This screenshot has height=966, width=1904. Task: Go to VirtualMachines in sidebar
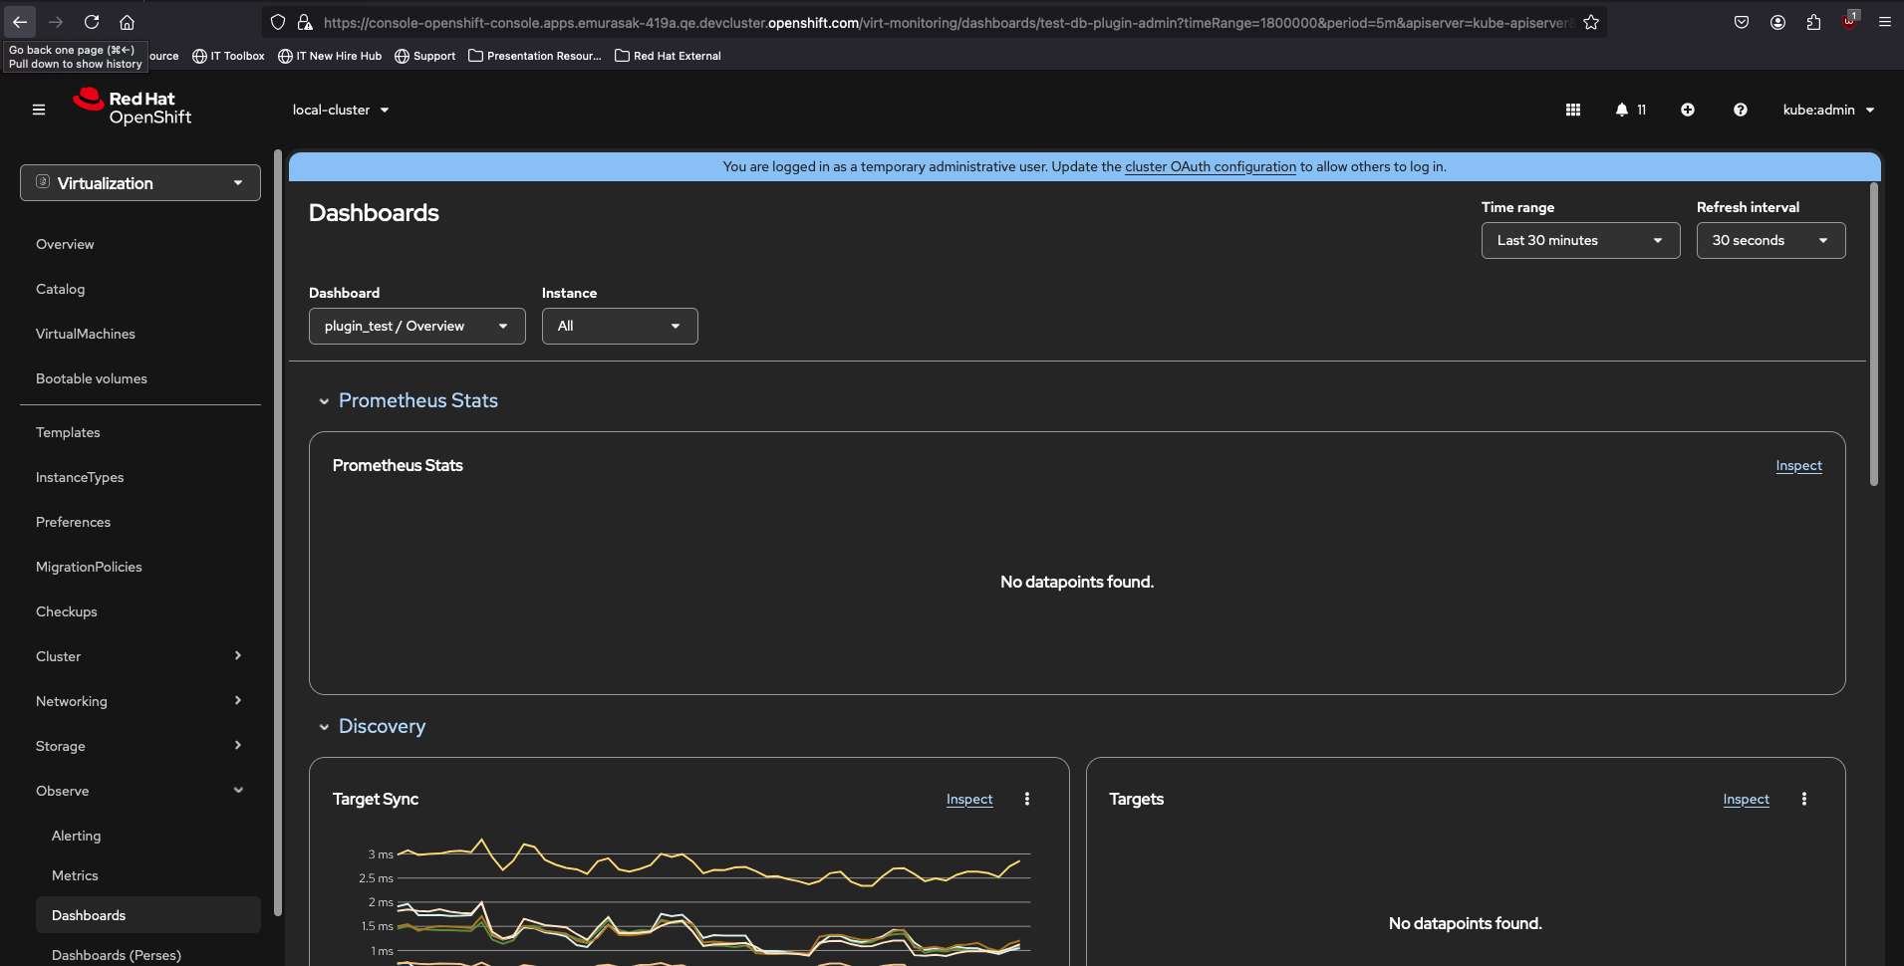pyautogui.click(x=86, y=334)
